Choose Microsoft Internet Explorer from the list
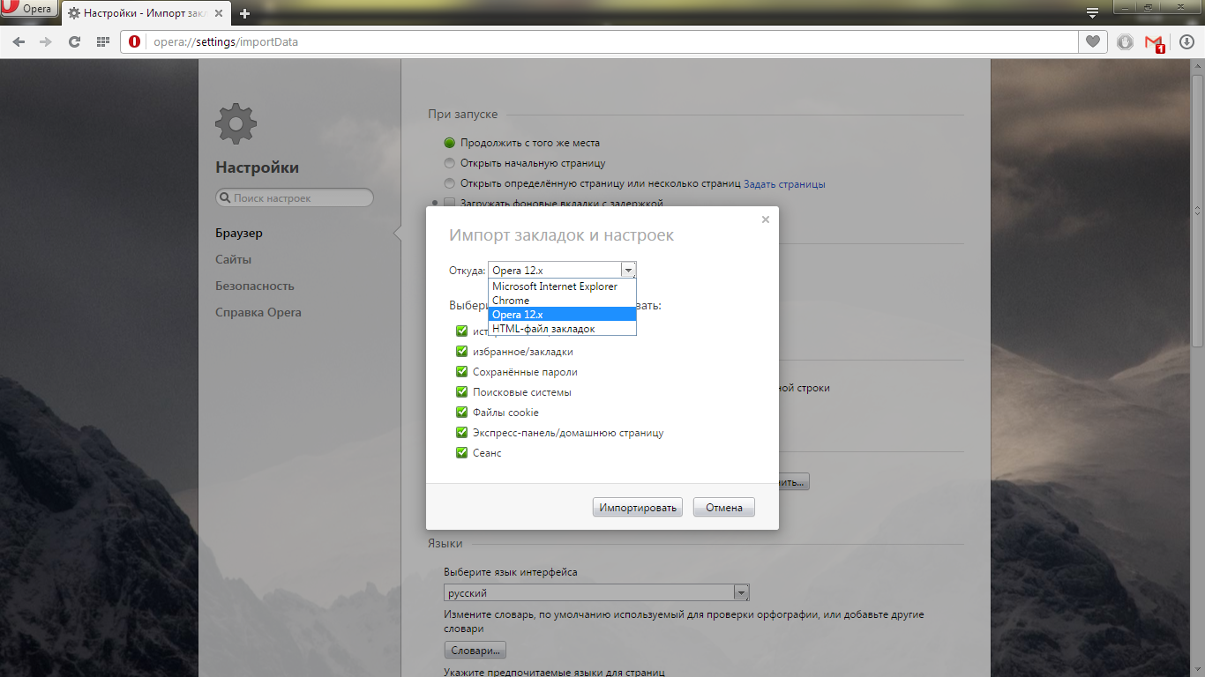The height and width of the screenshot is (677, 1205). point(562,286)
